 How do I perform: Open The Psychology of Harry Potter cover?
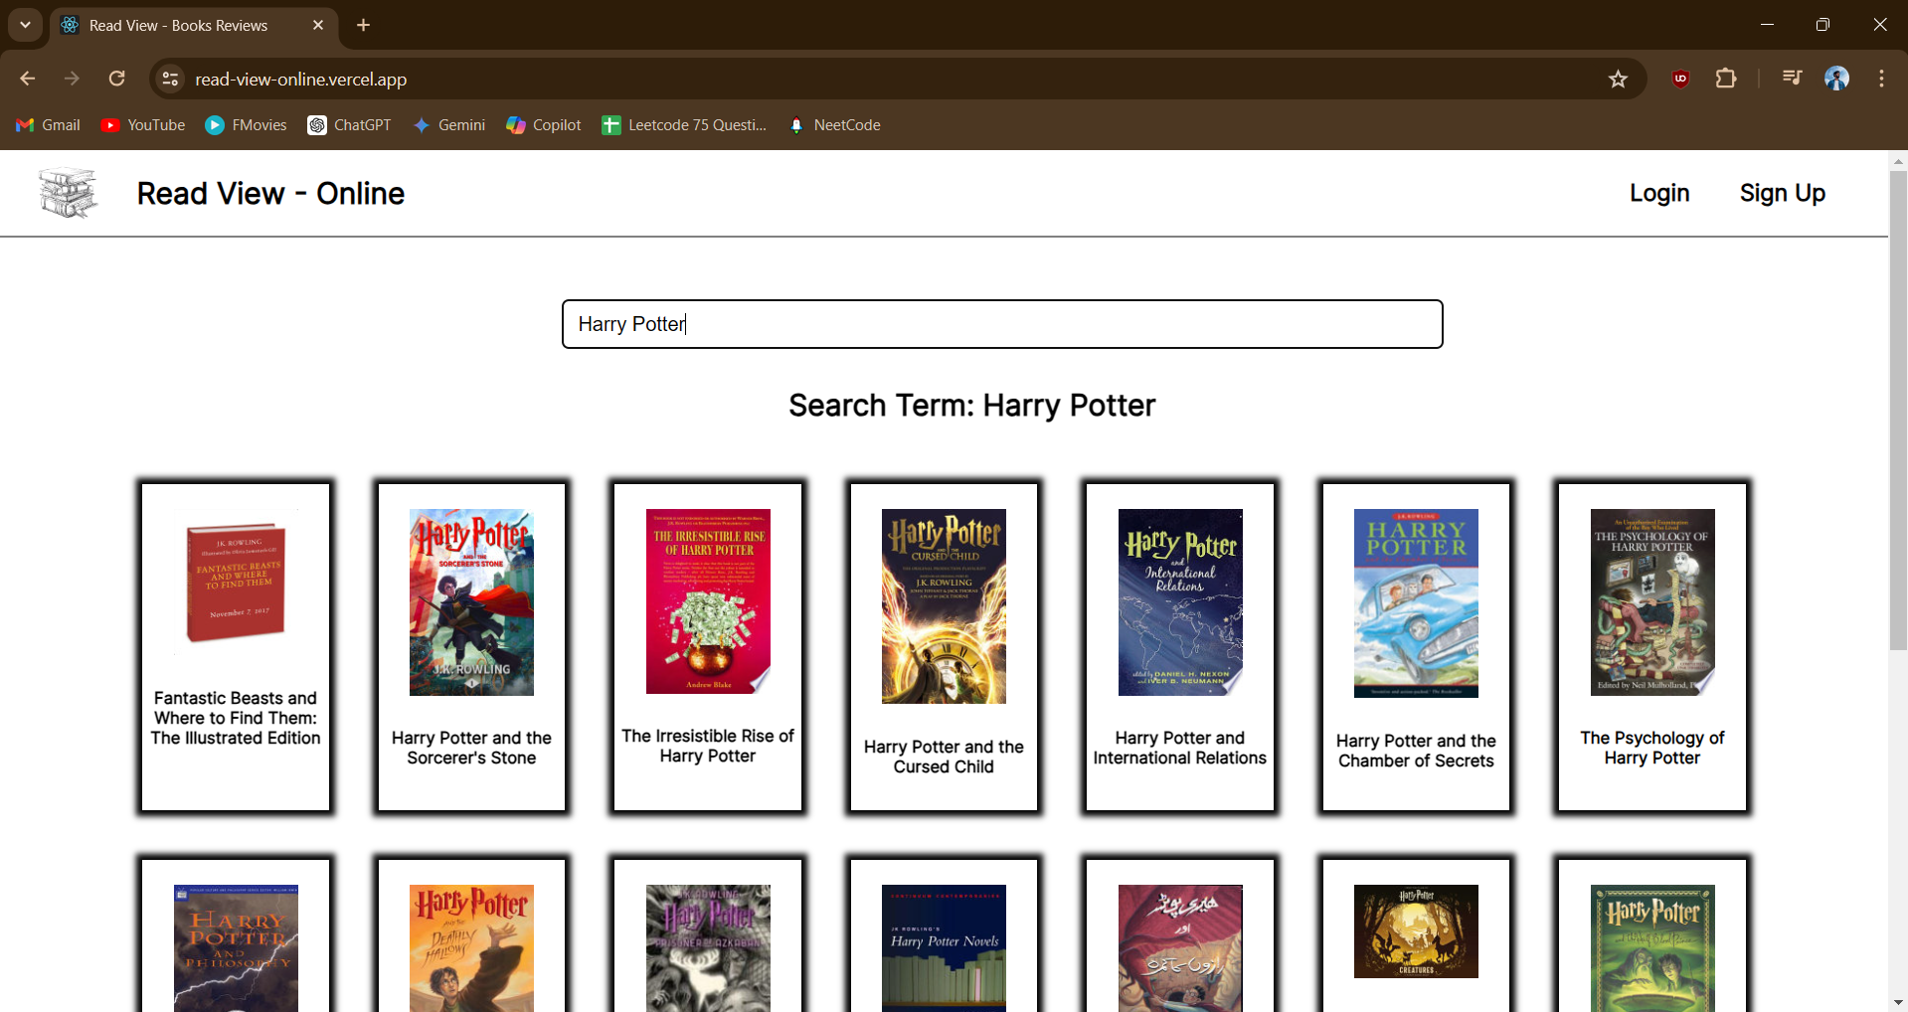pos(1652,602)
